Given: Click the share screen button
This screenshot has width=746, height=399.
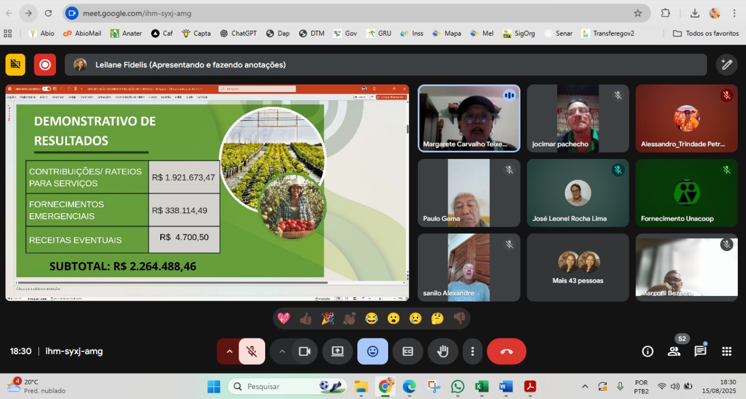Looking at the screenshot, I should (x=337, y=351).
